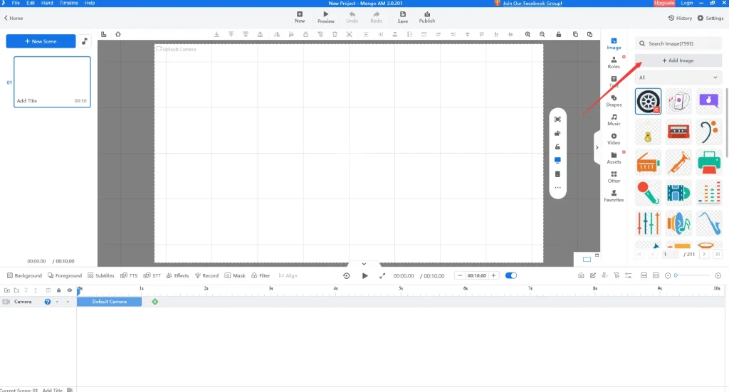
Task: Click the Add Image button
Action: (678, 60)
